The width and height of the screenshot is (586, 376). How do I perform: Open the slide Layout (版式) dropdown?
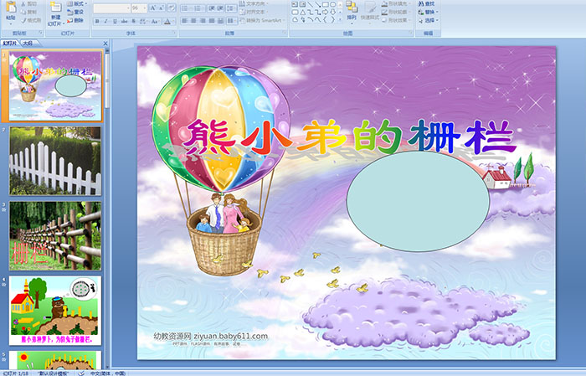[x=77, y=3]
